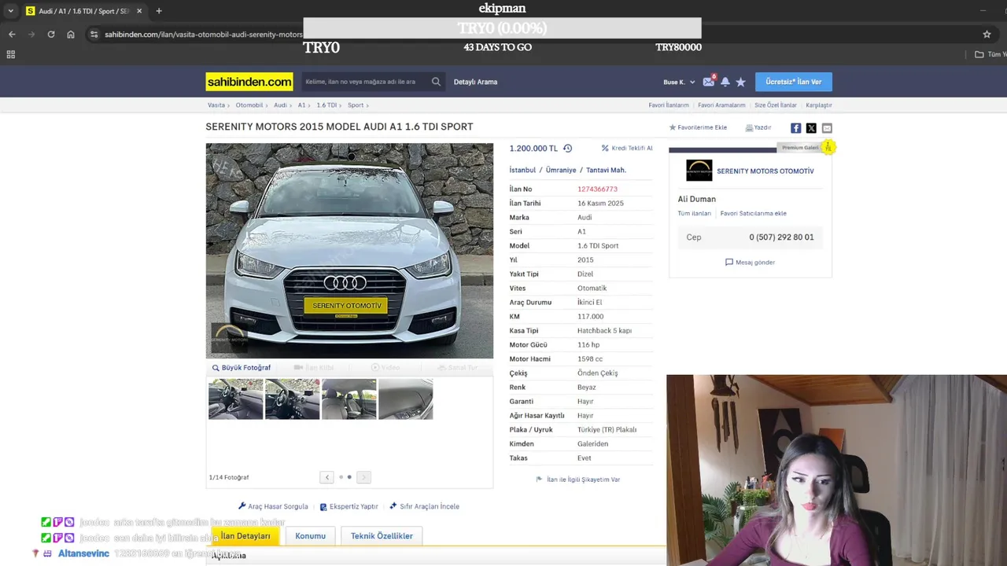
Task: Open SERENITY MOTORS OTOMOTİV store link
Action: (765, 171)
